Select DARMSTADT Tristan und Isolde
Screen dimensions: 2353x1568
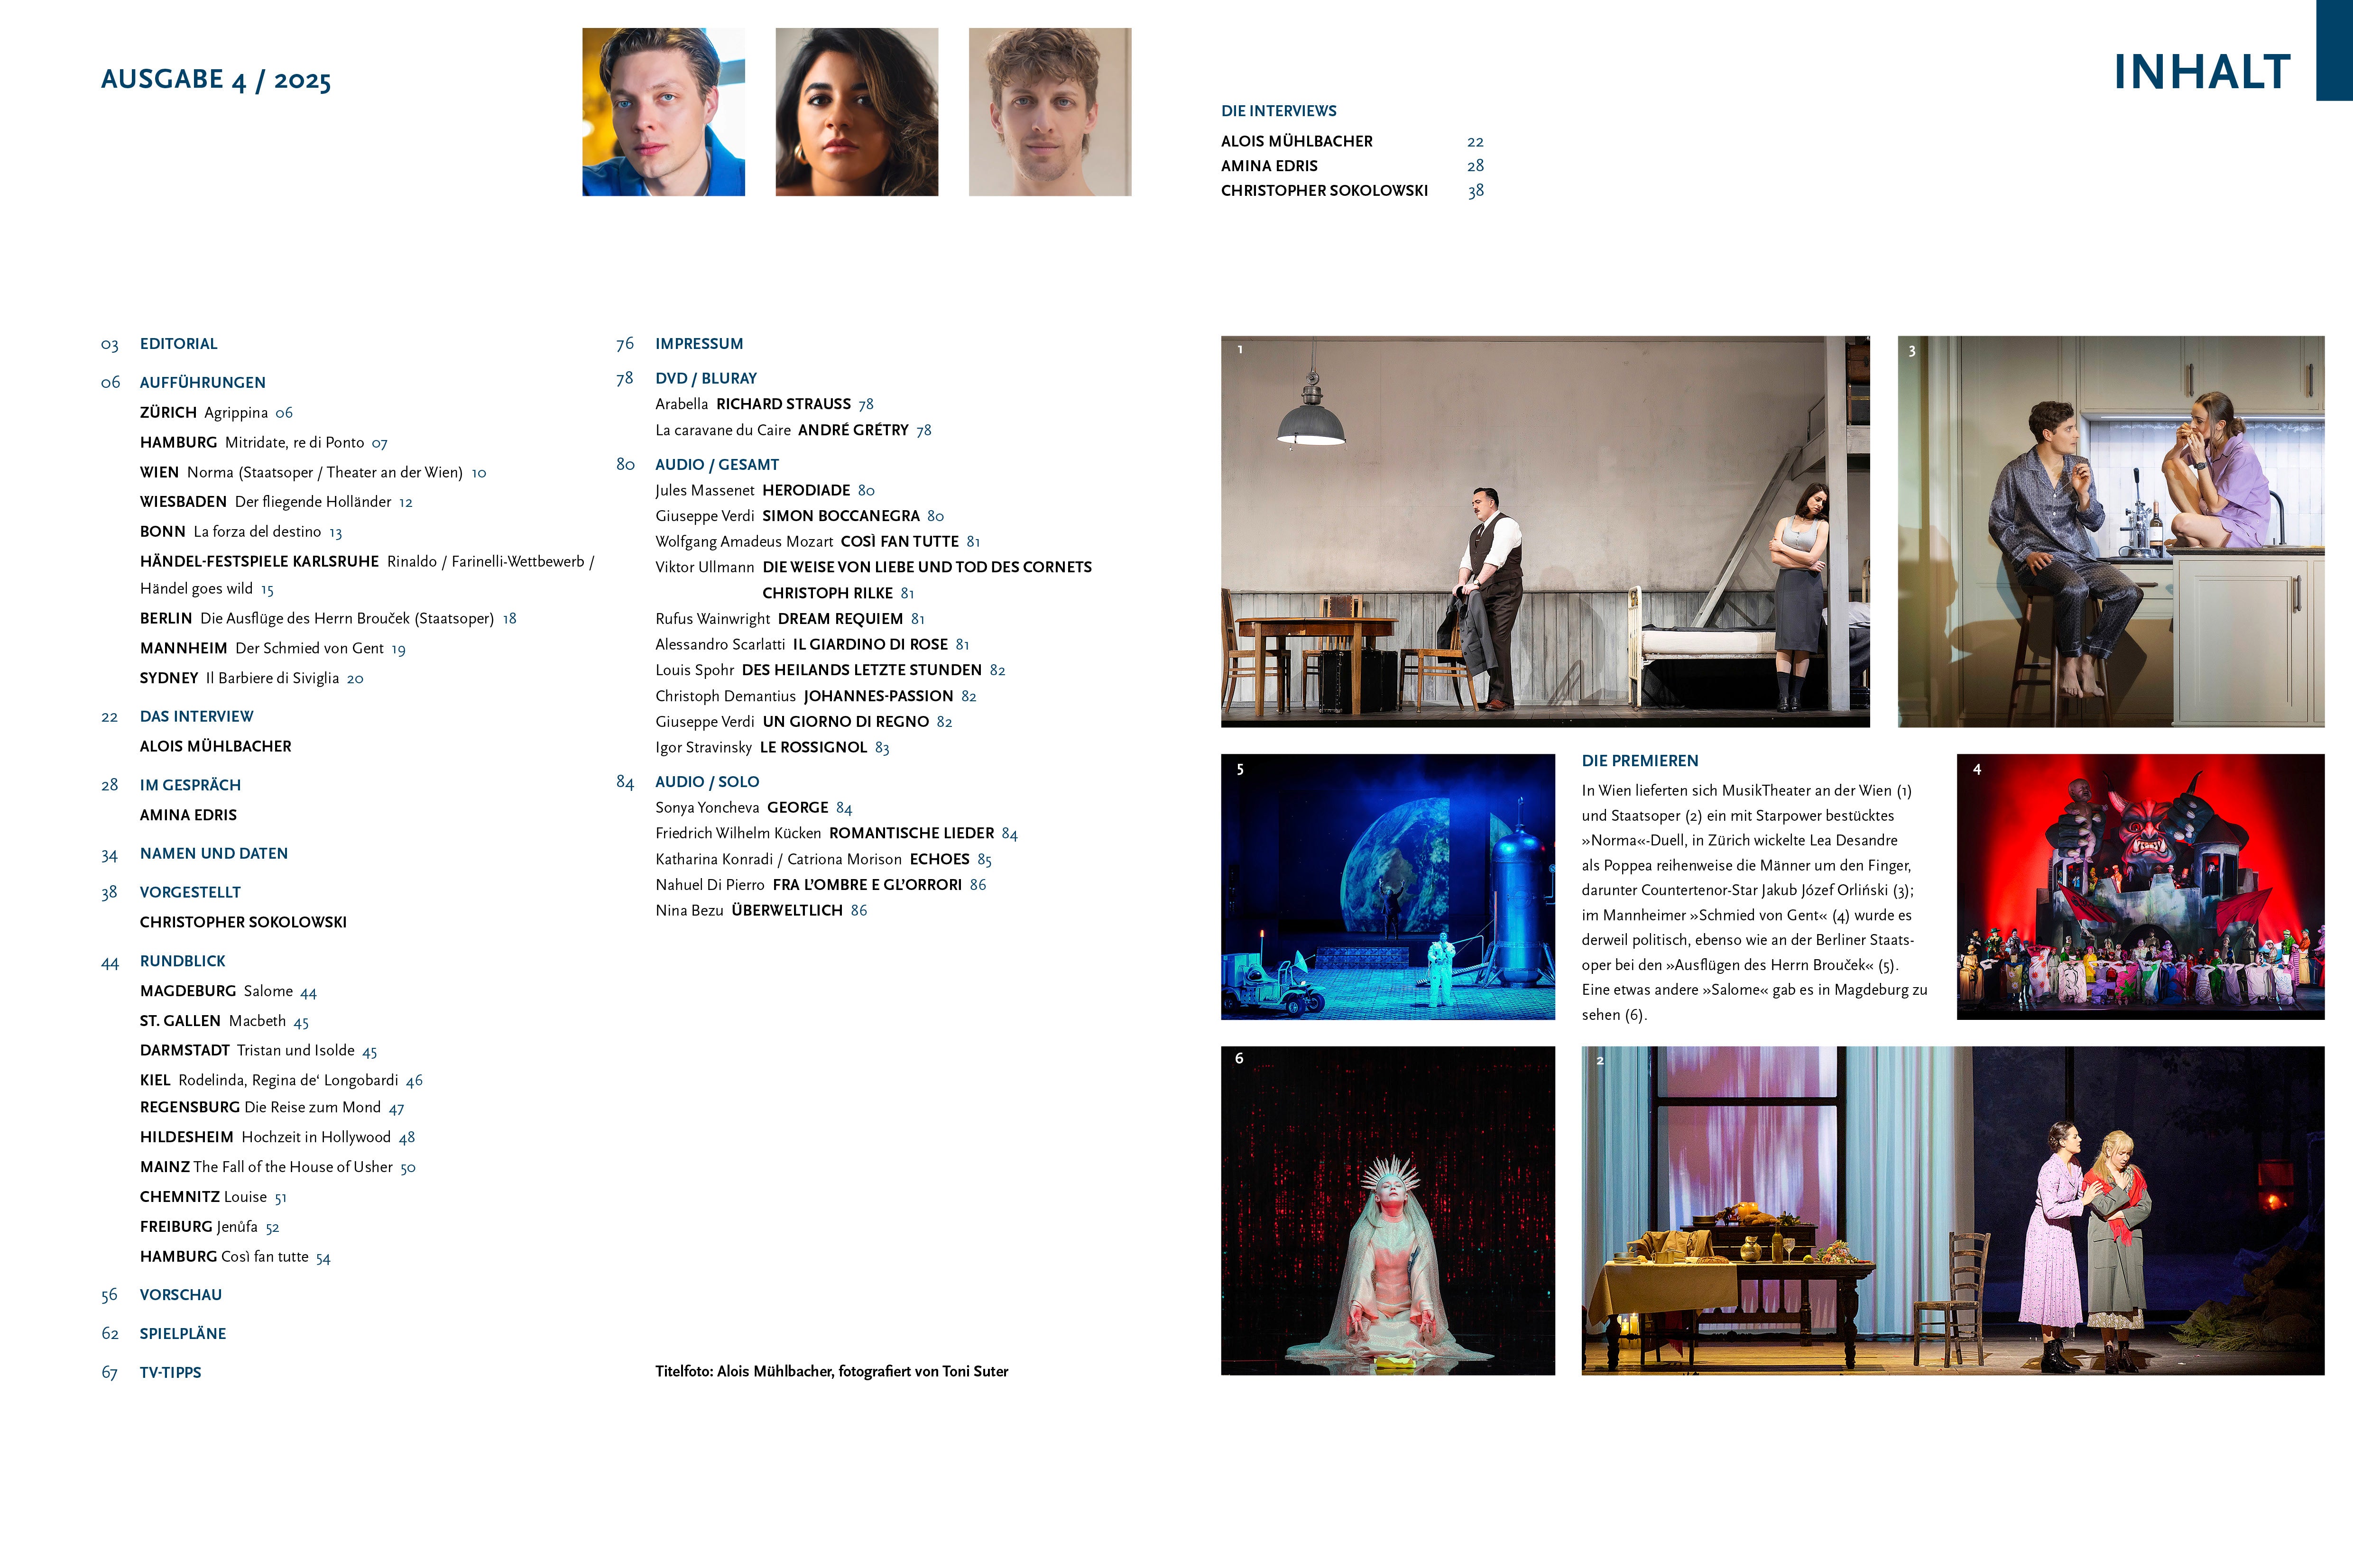[258, 1051]
